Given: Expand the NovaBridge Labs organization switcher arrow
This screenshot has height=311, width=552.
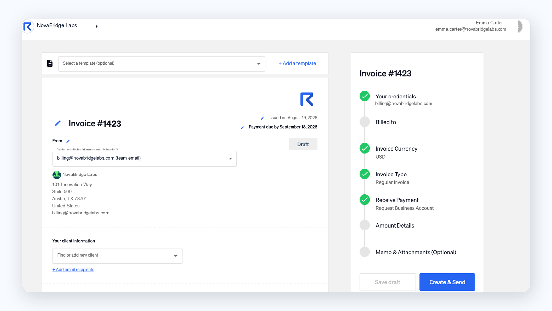Looking at the screenshot, I should pos(97,26).
